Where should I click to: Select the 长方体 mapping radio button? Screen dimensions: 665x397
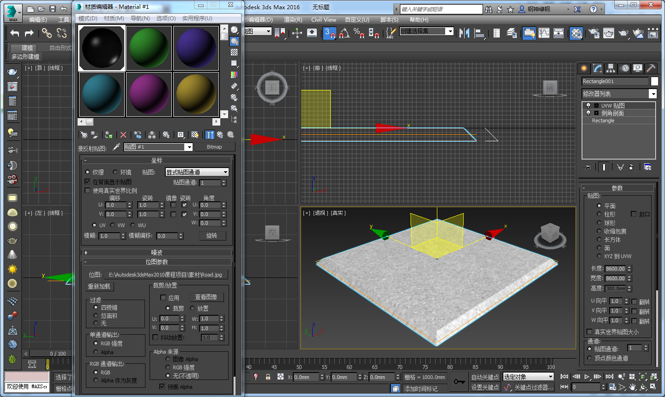(x=599, y=239)
